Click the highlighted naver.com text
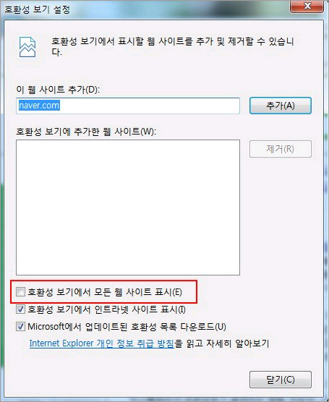This screenshot has width=329, height=402. pyautogui.click(x=39, y=106)
